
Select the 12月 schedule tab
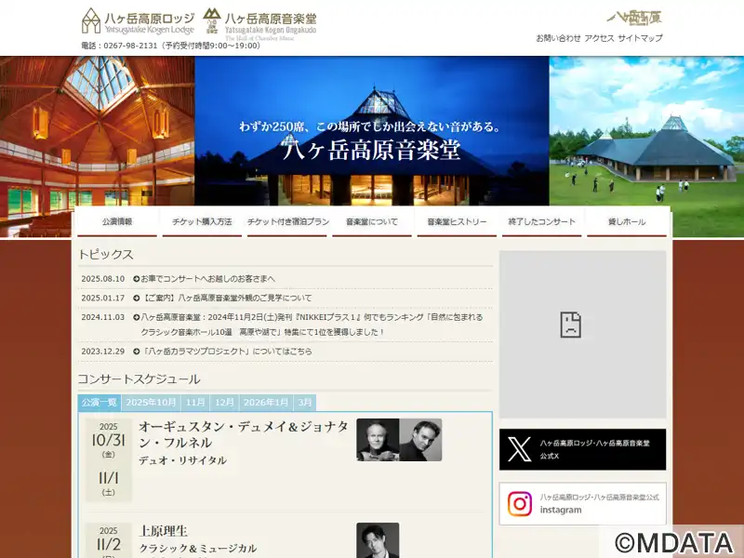click(224, 403)
